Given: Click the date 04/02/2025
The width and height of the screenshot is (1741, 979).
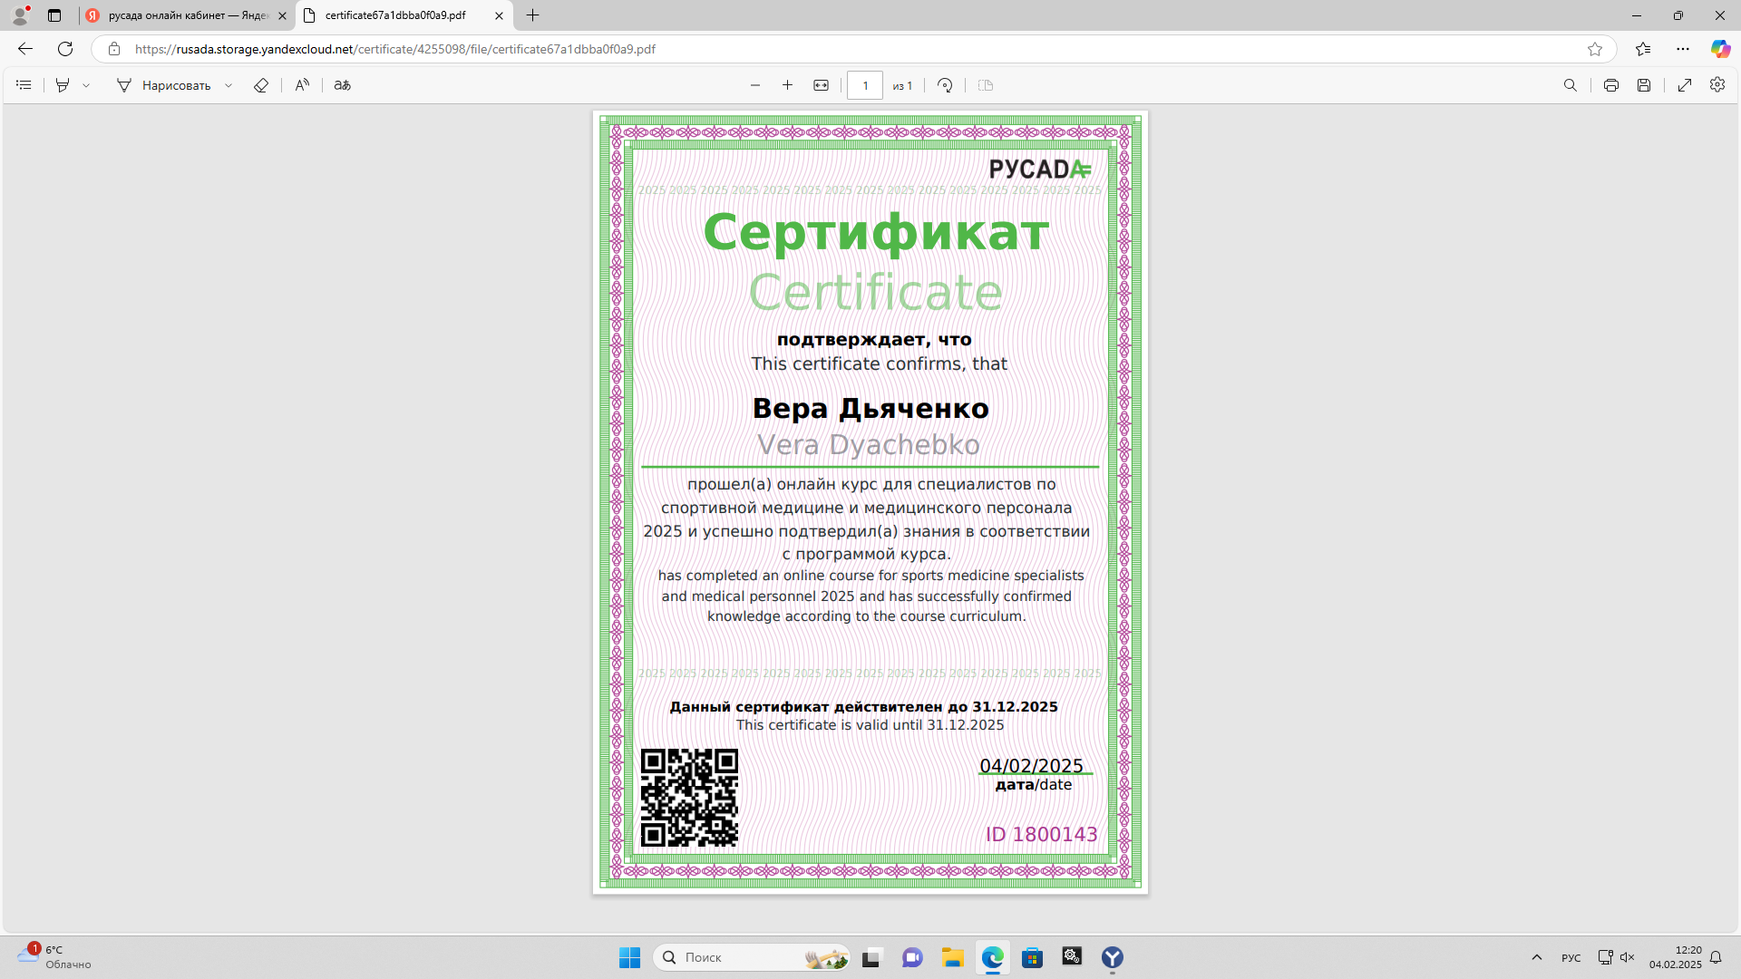Looking at the screenshot, I should [1032, 766].
